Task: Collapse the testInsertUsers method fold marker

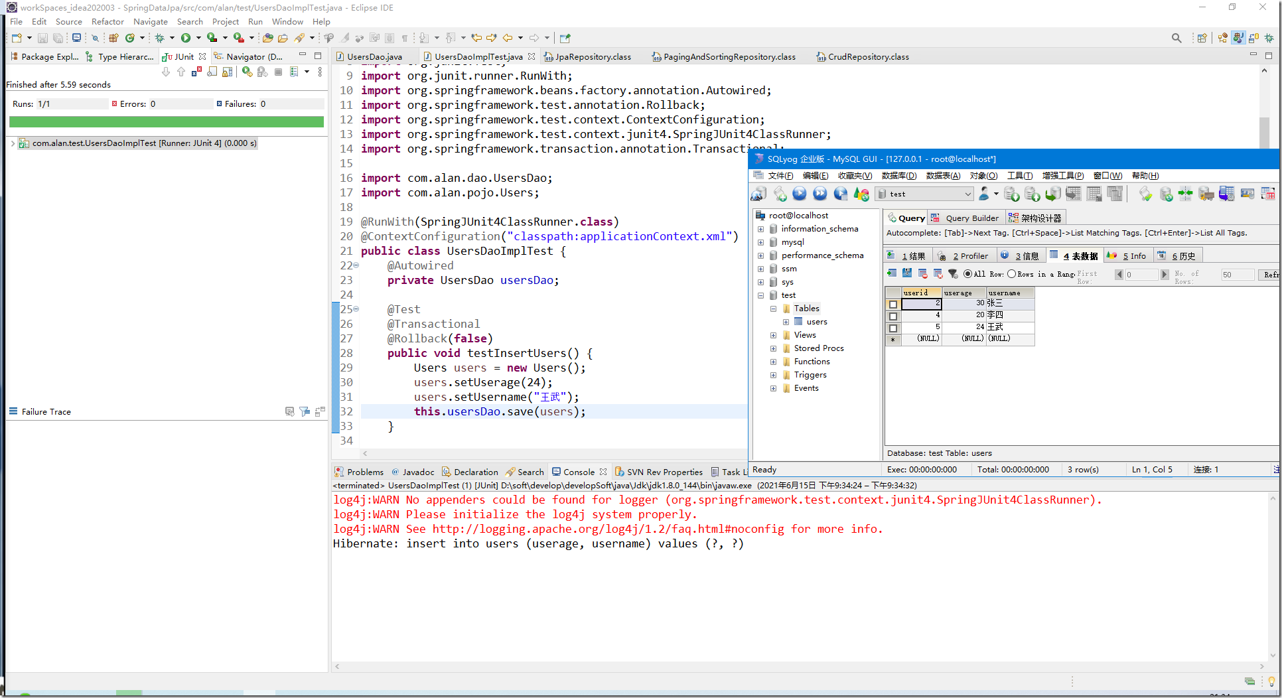Action: pyautogui.click(x=356, y=309)
